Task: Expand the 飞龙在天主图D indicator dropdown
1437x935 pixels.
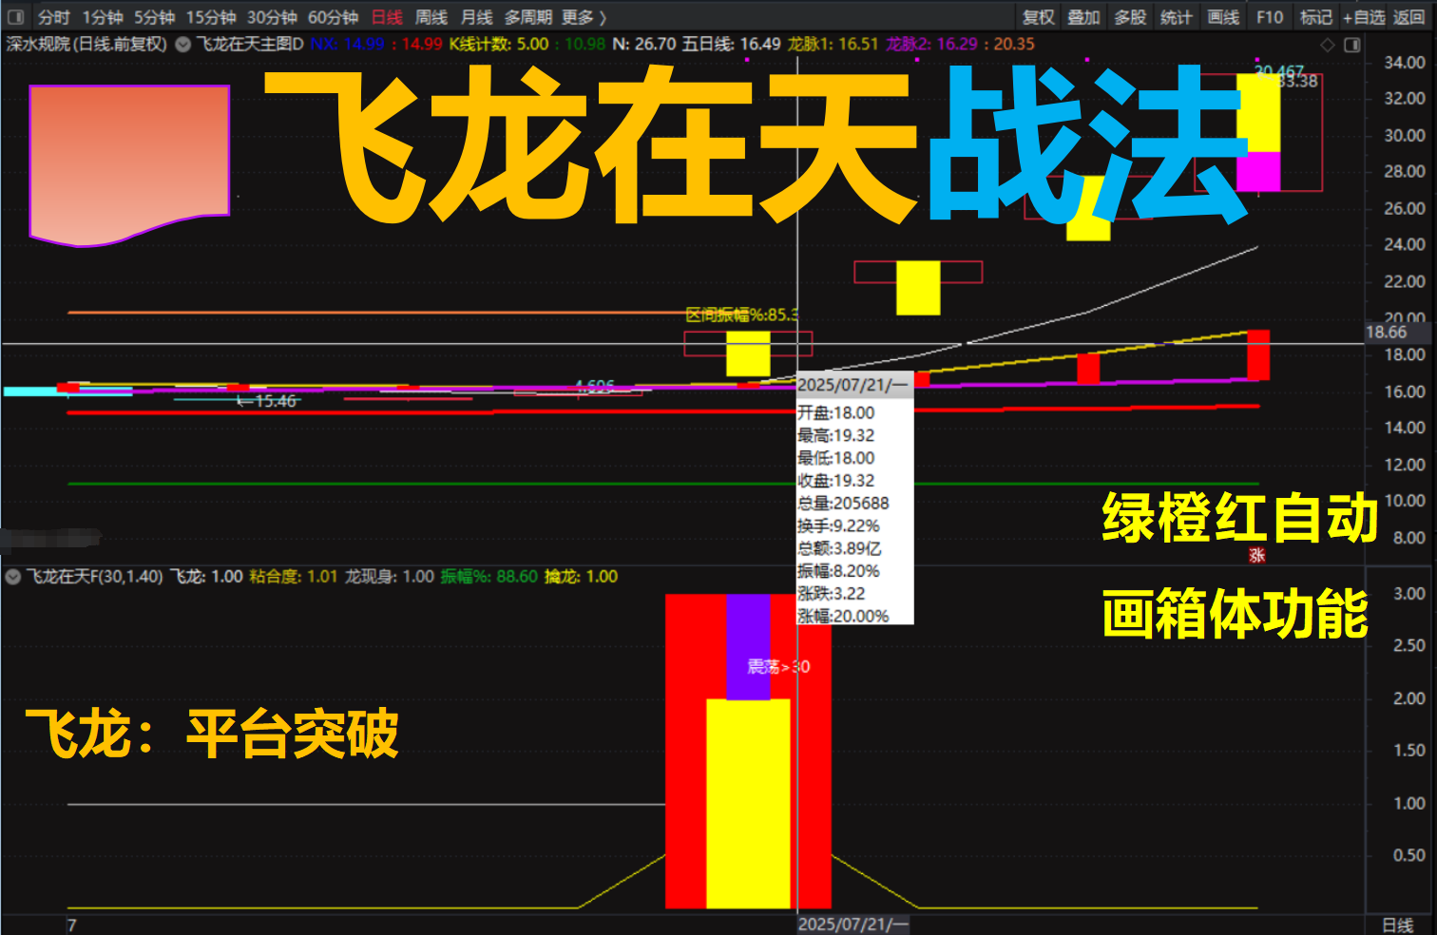Action: pyautogui.click(x=183, y=44)
